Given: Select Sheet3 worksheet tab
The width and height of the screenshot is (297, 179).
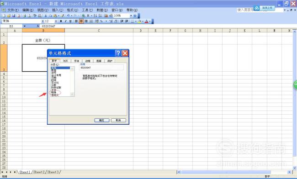Looking at the screenshot, I should pyautogui.click(x=53, y=172).
